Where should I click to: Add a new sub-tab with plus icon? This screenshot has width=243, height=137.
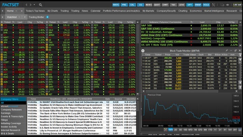pyautogui.click(x=48, y=17)
